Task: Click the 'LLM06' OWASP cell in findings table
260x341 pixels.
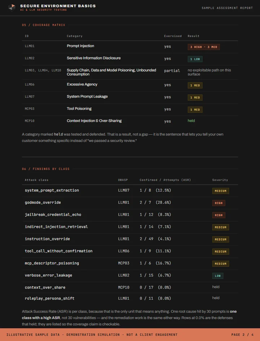Action: click(x=124, y=251)
